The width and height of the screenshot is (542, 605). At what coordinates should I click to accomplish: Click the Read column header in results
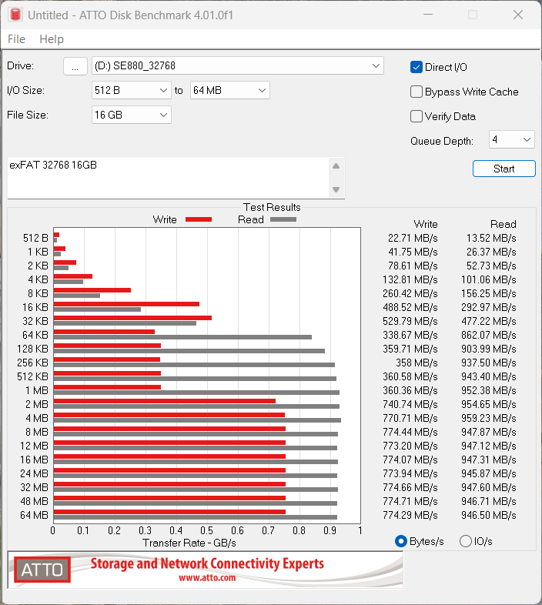503,224
